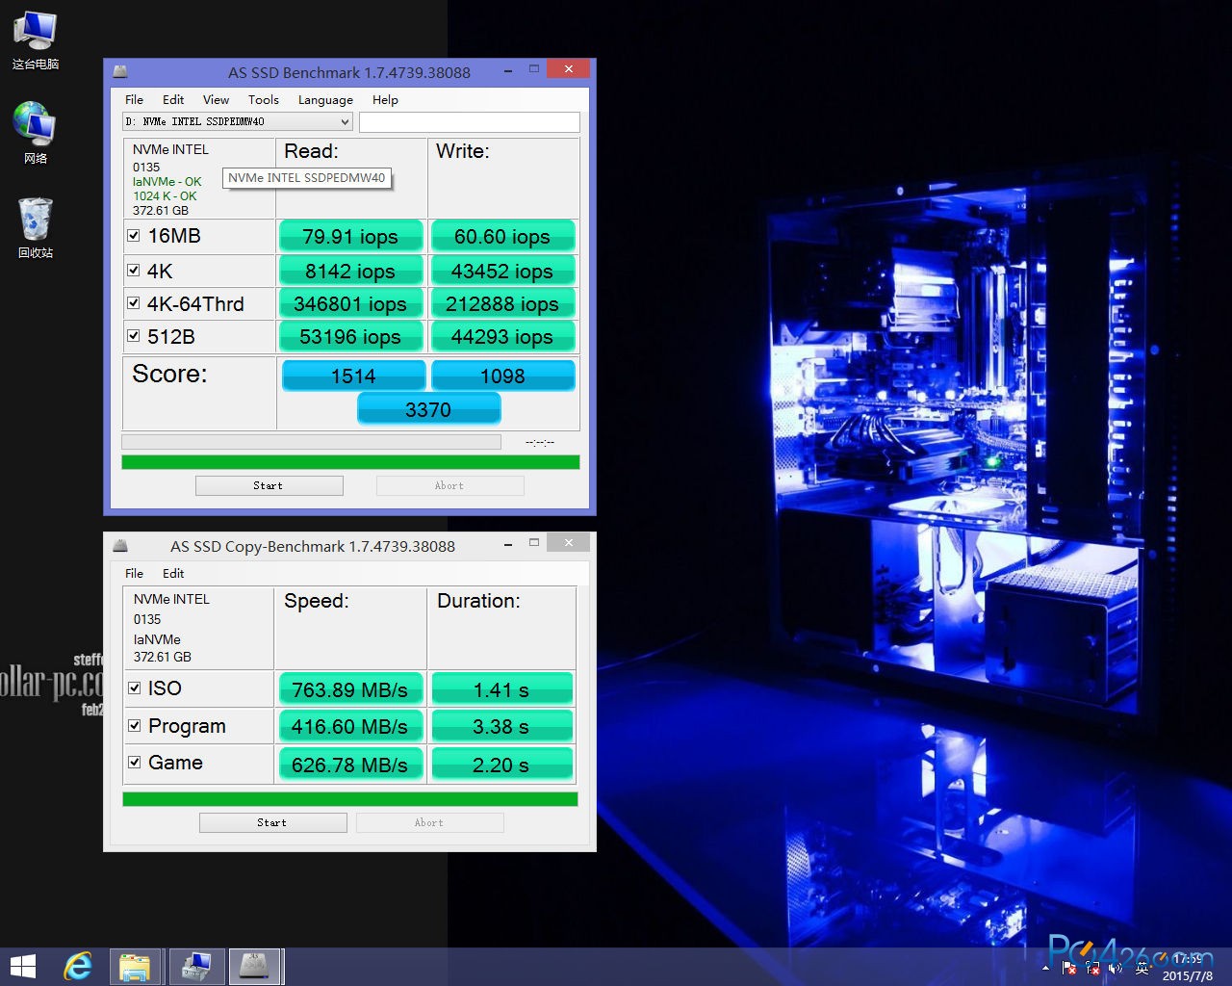Click the read score 1514

click(353, 376)
